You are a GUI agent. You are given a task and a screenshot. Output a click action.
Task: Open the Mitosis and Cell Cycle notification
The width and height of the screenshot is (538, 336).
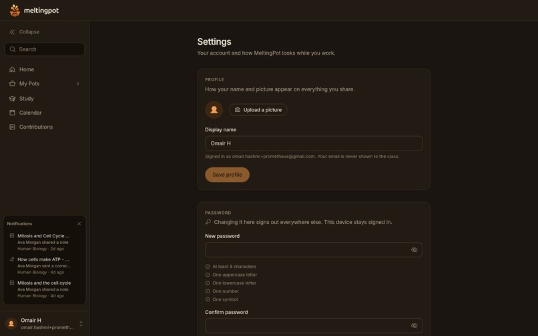click(x=45, y=242)
